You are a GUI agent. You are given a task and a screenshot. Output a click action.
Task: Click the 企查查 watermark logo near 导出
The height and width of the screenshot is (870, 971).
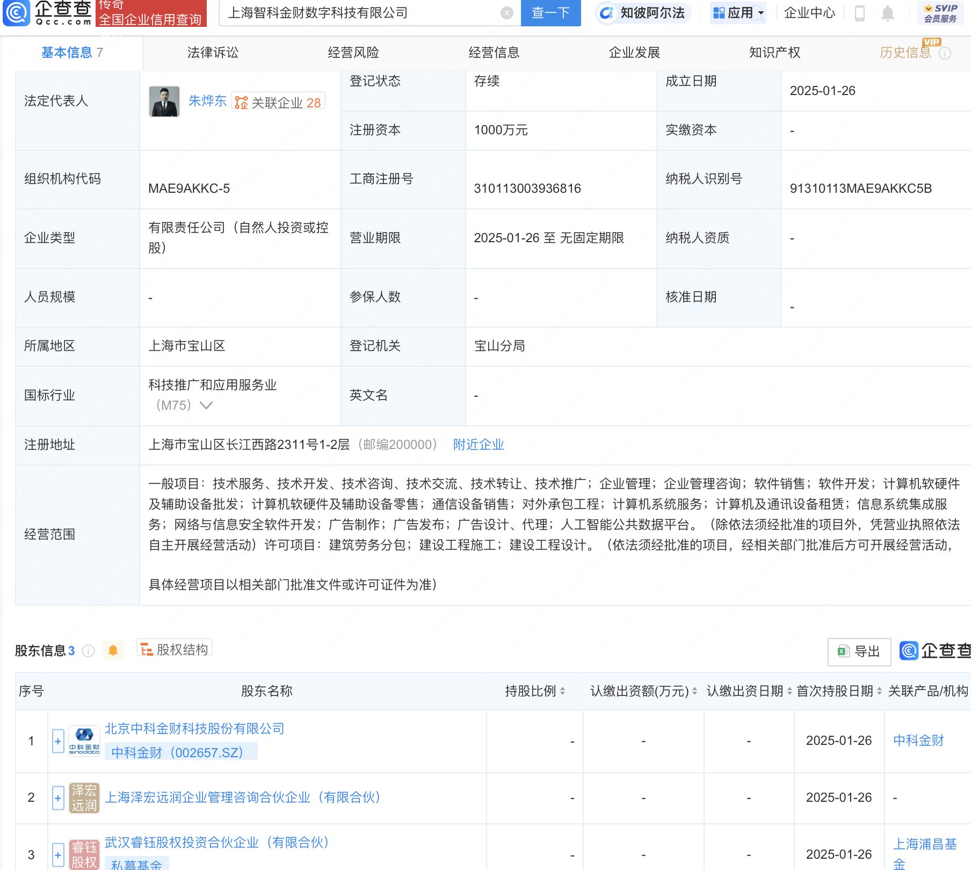(x=935, y=651)
